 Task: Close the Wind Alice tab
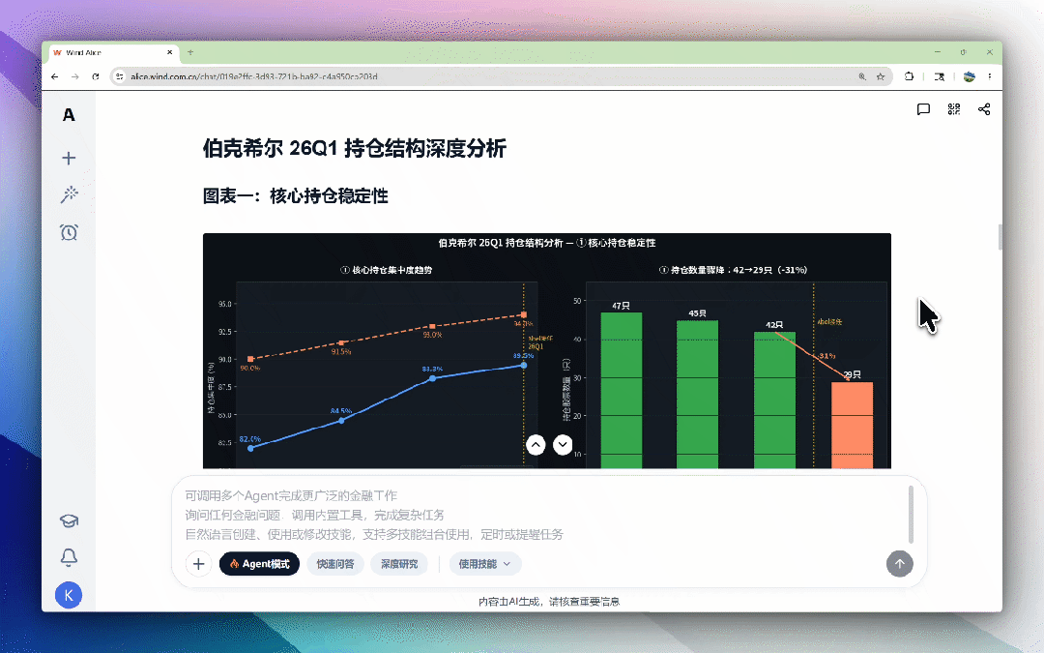tap(170, 52)
